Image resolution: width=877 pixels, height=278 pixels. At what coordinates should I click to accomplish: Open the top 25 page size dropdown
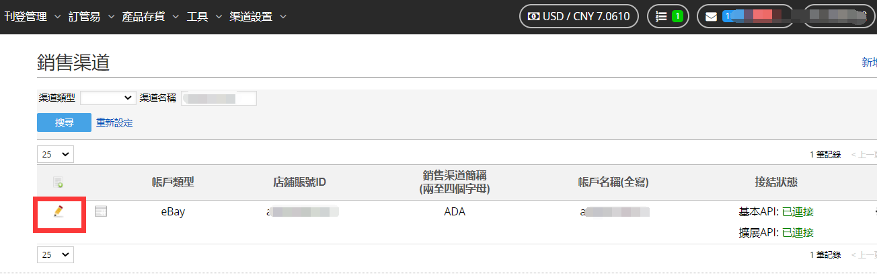(x=55, y=154)
